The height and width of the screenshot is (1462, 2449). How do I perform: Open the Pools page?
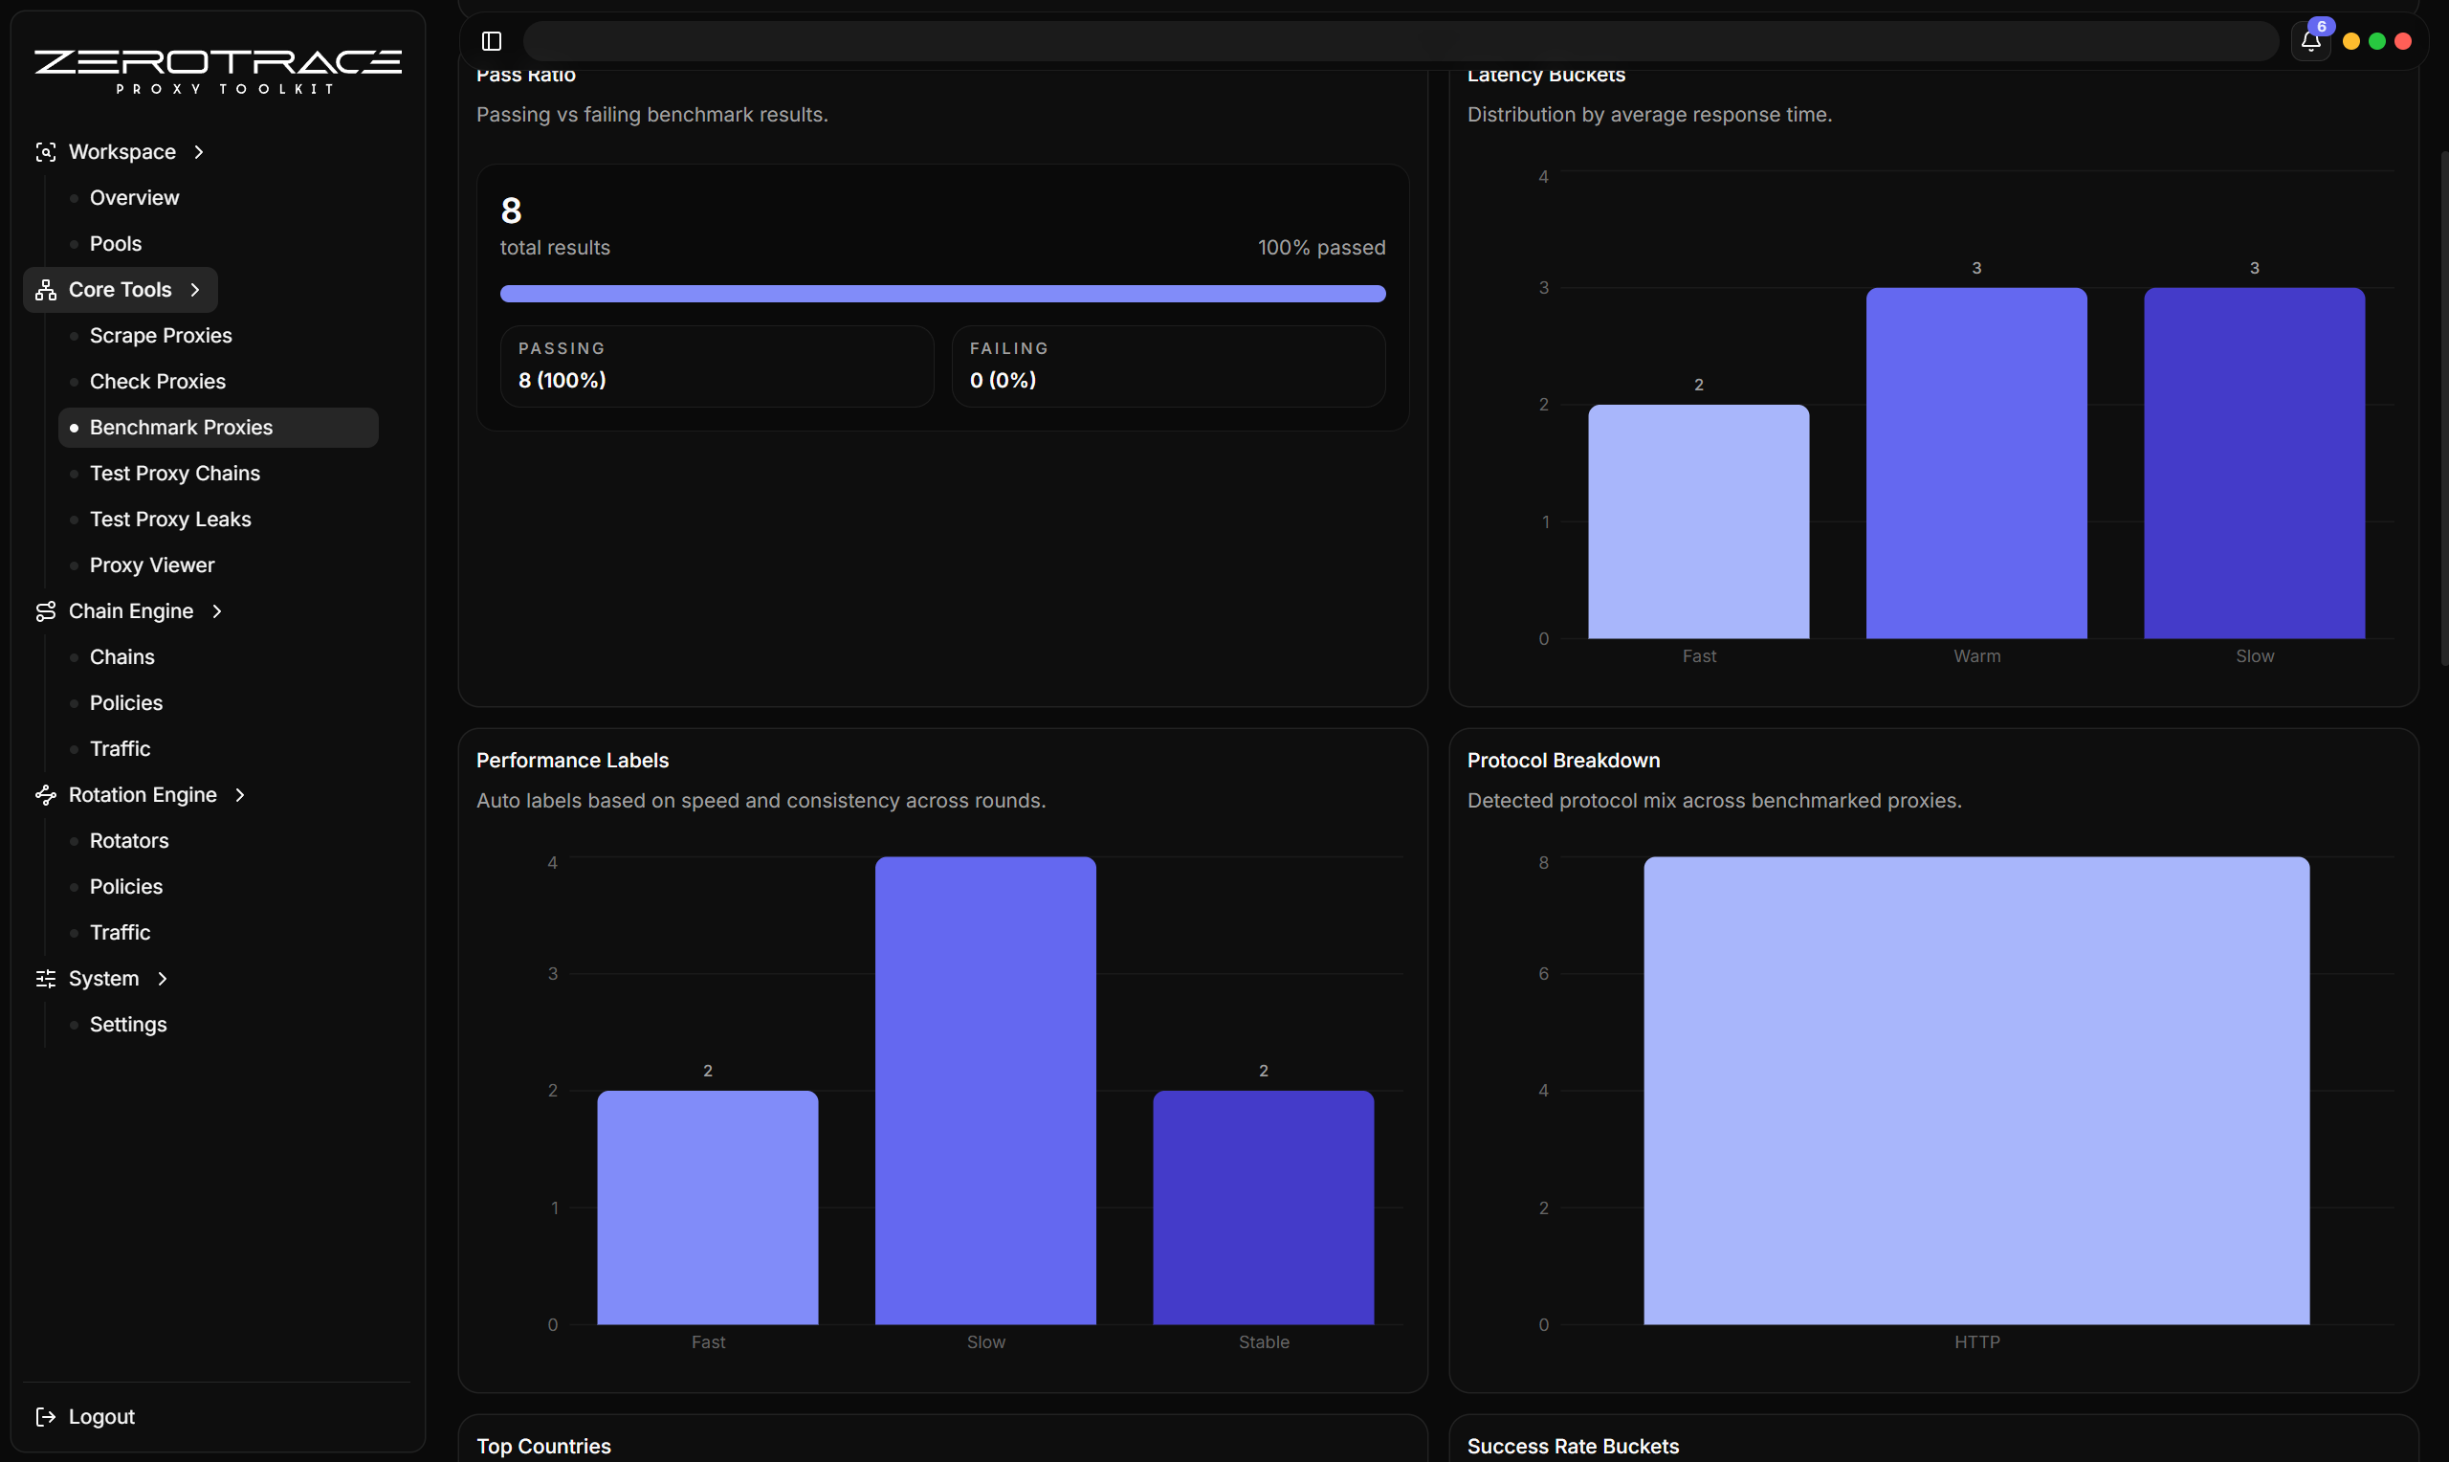115,243
